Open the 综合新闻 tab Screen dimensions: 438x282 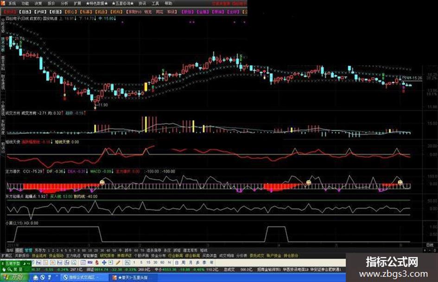(192, 256)
